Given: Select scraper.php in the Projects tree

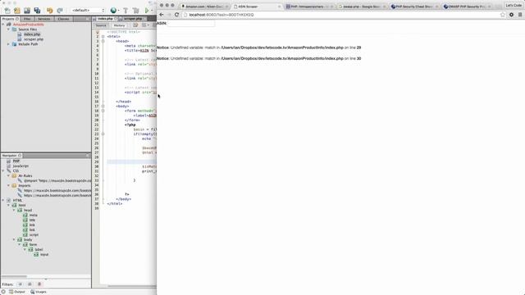Looking at the screenshot, I should click(34, 39).
